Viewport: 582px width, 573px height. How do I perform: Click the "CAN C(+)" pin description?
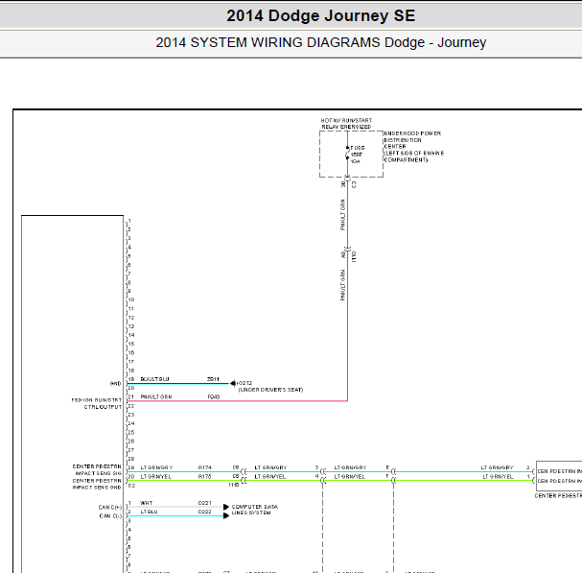[110, 507]
